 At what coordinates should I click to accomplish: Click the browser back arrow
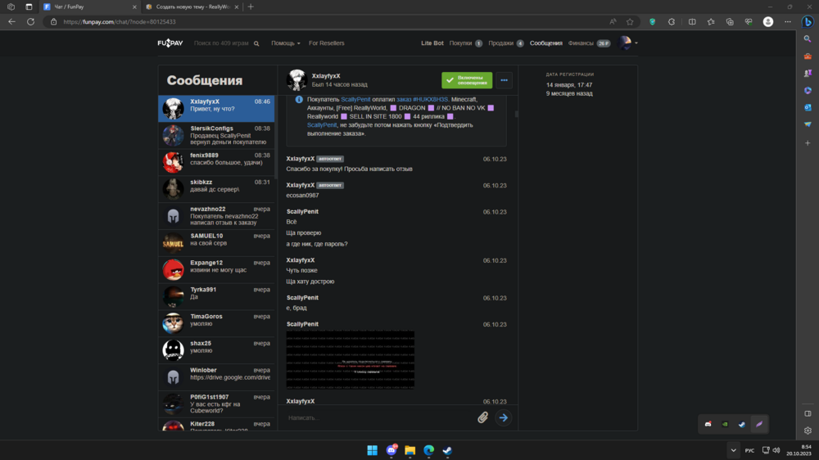coord(11,22)
